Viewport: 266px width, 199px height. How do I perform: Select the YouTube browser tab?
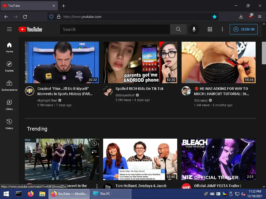[29, 6]
